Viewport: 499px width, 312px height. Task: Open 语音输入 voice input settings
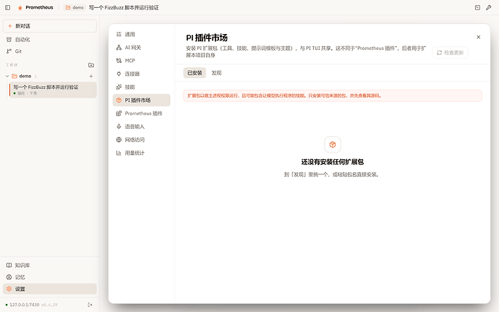click(142, 127)
